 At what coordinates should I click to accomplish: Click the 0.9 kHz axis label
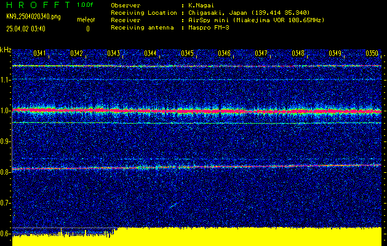(x=6, y=141)
